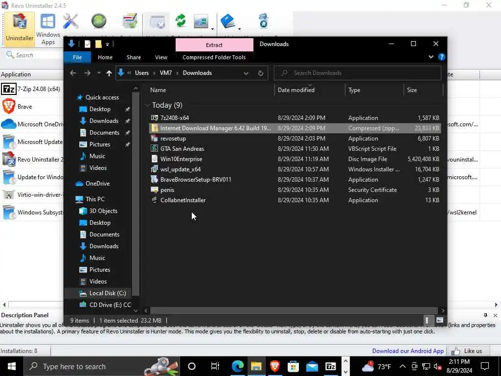501x376 pixels.
Task: Click the navigation pane vertical scrollbar
Action: point(136,194)
